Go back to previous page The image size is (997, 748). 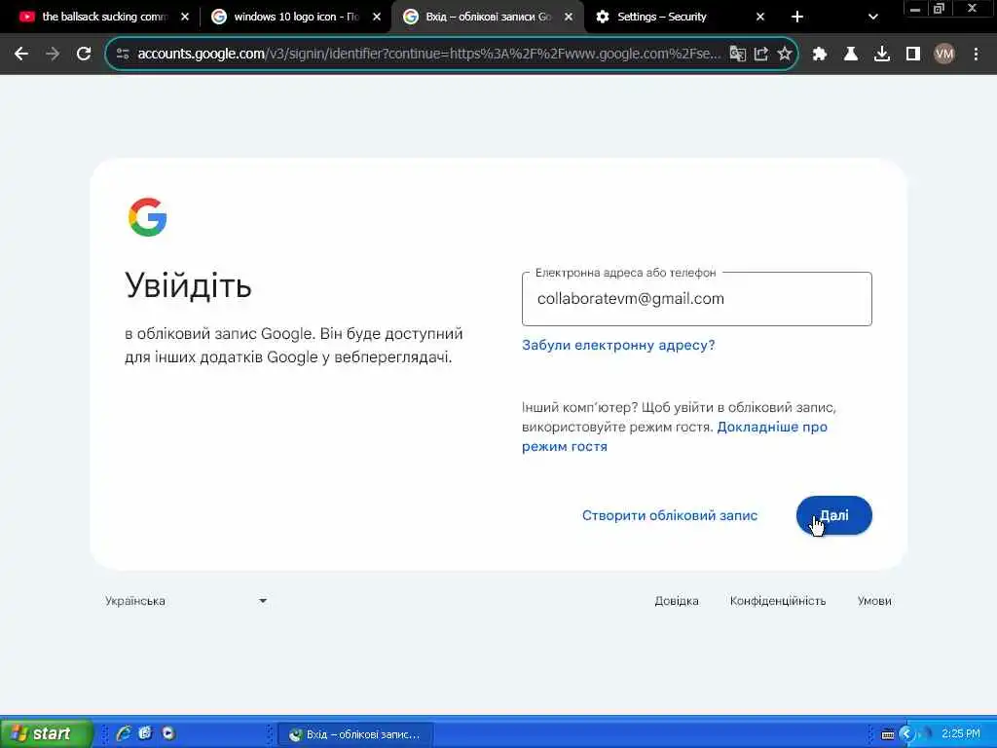pyautogui.click(x=21, y=55)
